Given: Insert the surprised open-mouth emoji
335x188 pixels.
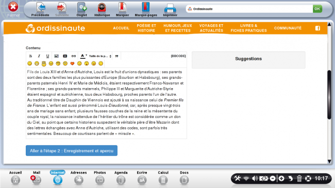Looking at the screenshot, I should click(x=86, y=63).
